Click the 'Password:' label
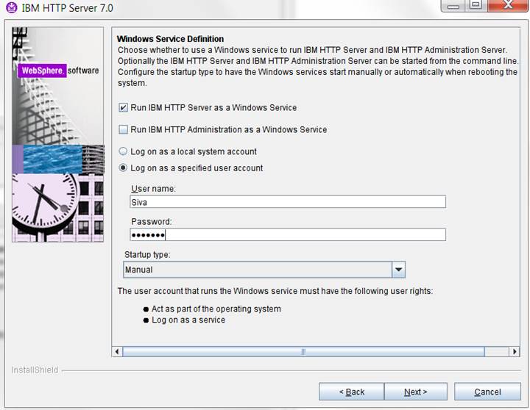This screenshot has height=410, width=530. pos(152,222)
